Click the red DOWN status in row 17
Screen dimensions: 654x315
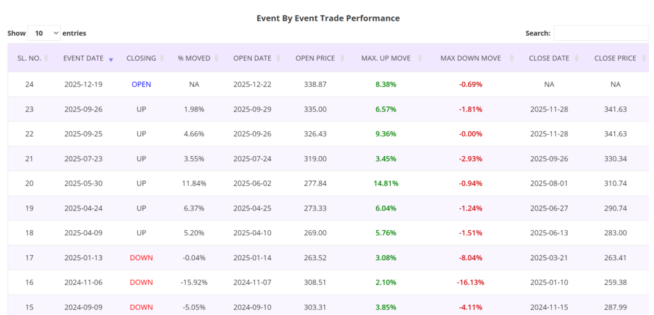tap(141, 258)
